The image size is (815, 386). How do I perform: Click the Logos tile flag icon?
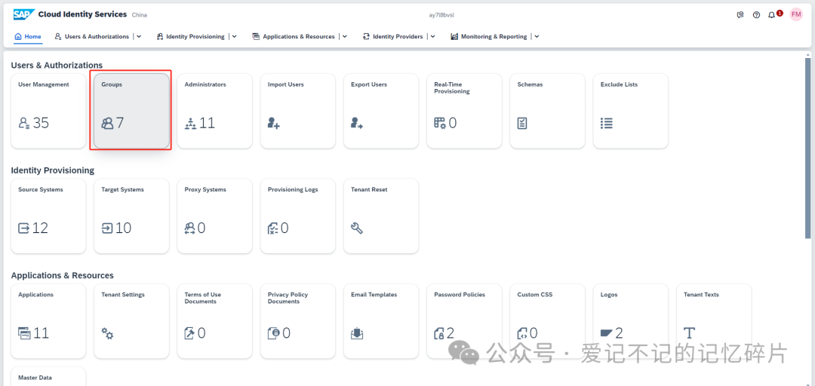pyautogui.click(x=607, y=333)
